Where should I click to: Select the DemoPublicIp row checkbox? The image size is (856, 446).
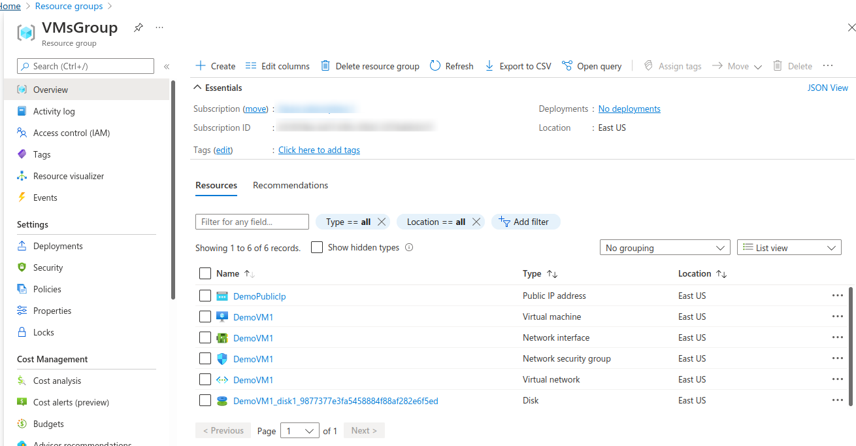pos(205,295)
